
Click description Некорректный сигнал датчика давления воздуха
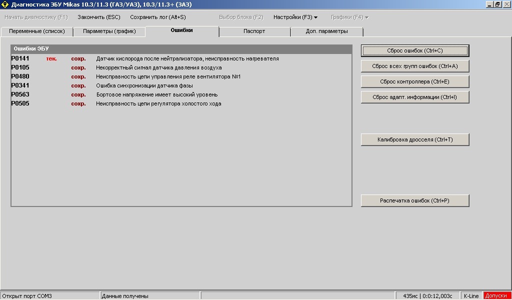tap(158, 68)
